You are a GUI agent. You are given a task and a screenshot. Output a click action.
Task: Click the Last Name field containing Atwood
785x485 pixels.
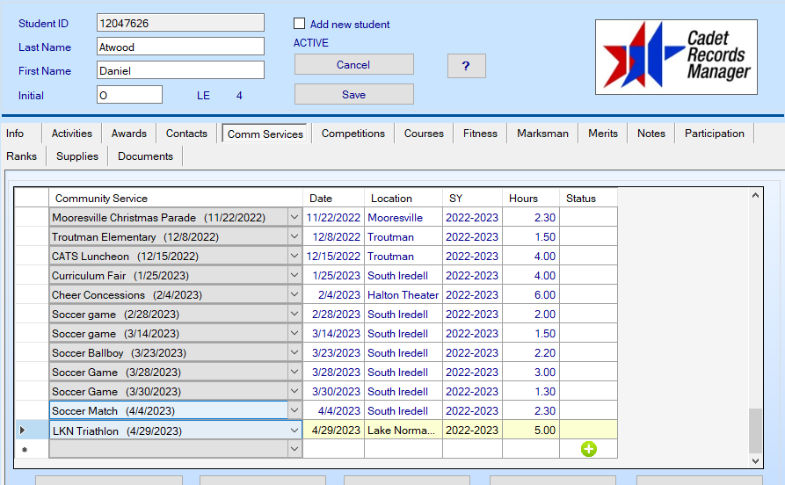pos(179,47)
